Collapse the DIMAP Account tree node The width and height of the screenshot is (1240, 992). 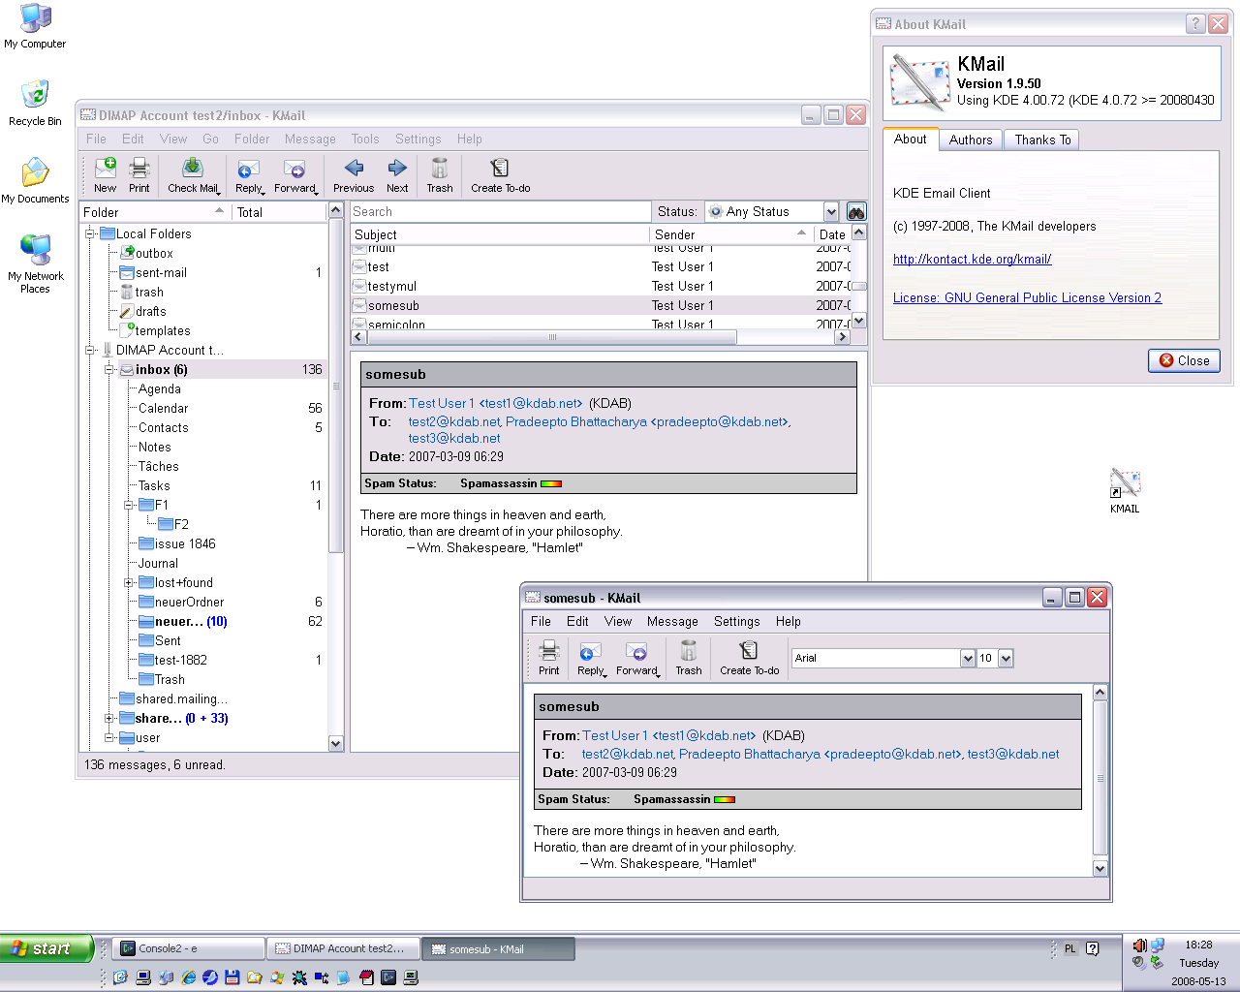pyautogui.click(x=90, y=350)
